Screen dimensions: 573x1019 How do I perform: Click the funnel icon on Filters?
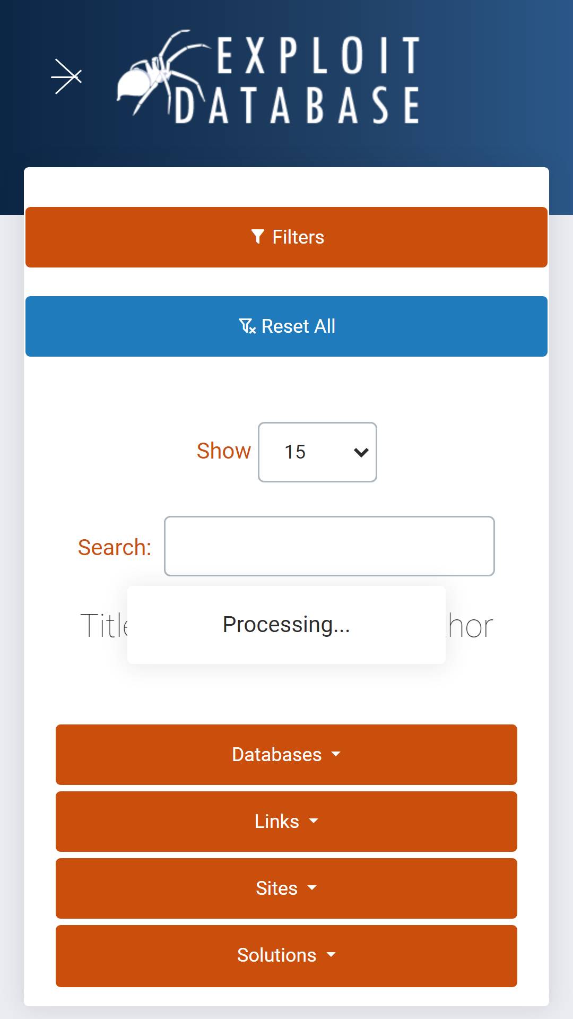pos(258,237)
